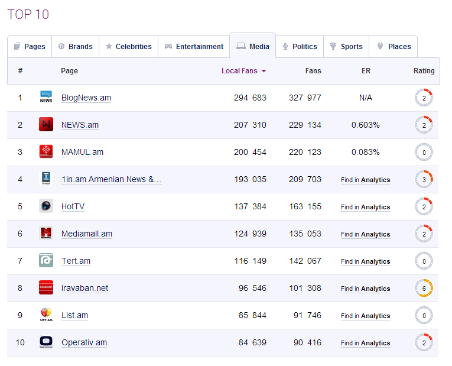
Task: Click the TOP 10 heading
Action: coord(28,14)
